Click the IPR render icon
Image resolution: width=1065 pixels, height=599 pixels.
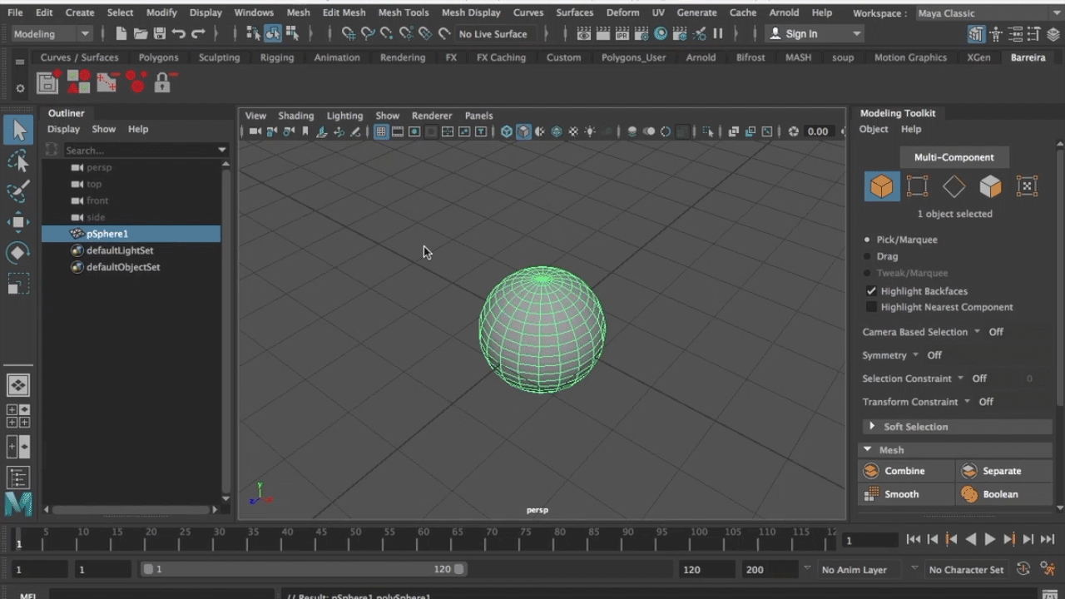[x=622, y=34]
